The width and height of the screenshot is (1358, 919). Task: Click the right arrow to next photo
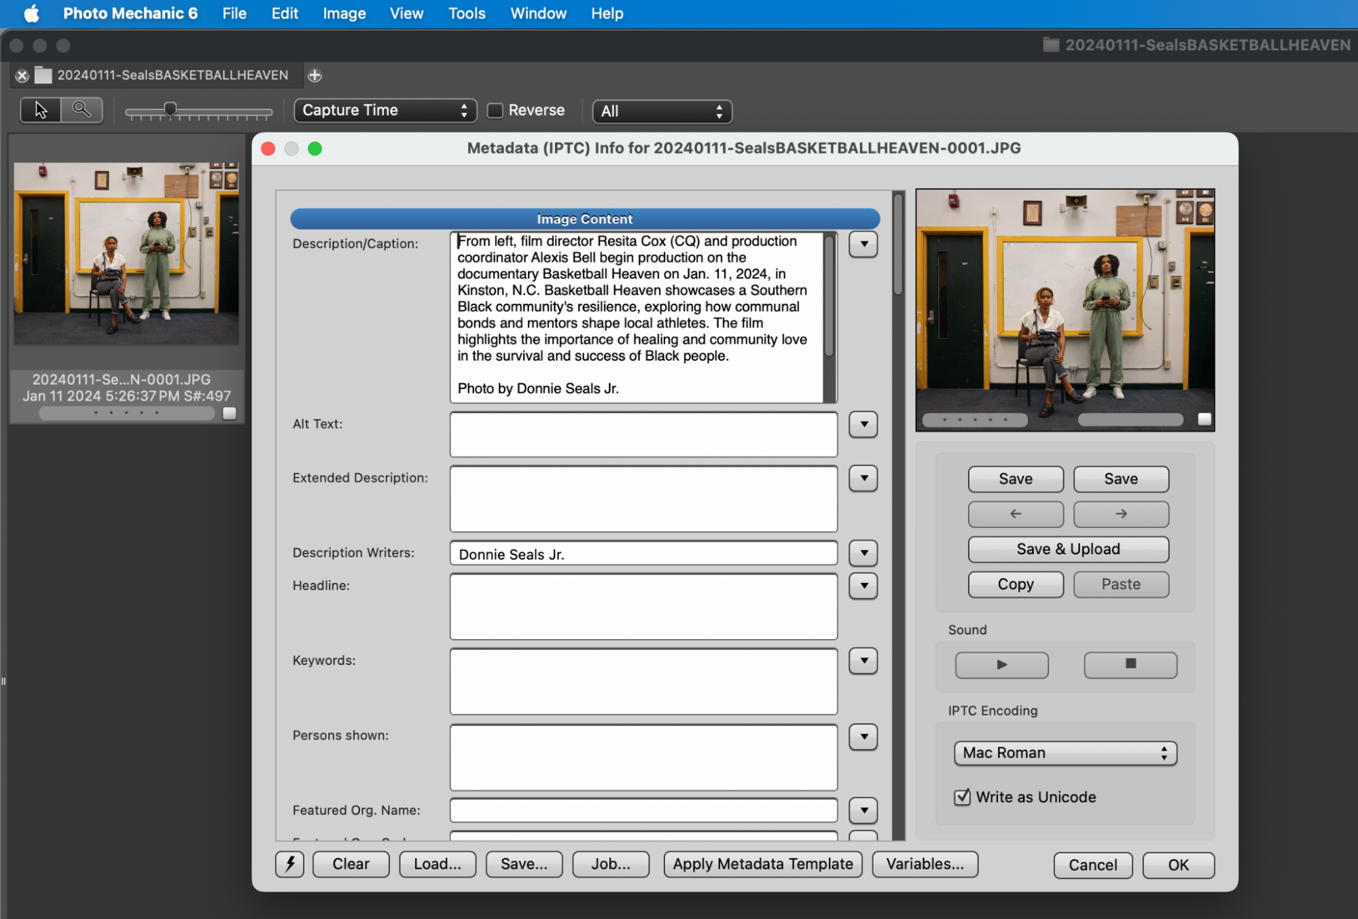pyautogui.click(x=1120, y=514)
